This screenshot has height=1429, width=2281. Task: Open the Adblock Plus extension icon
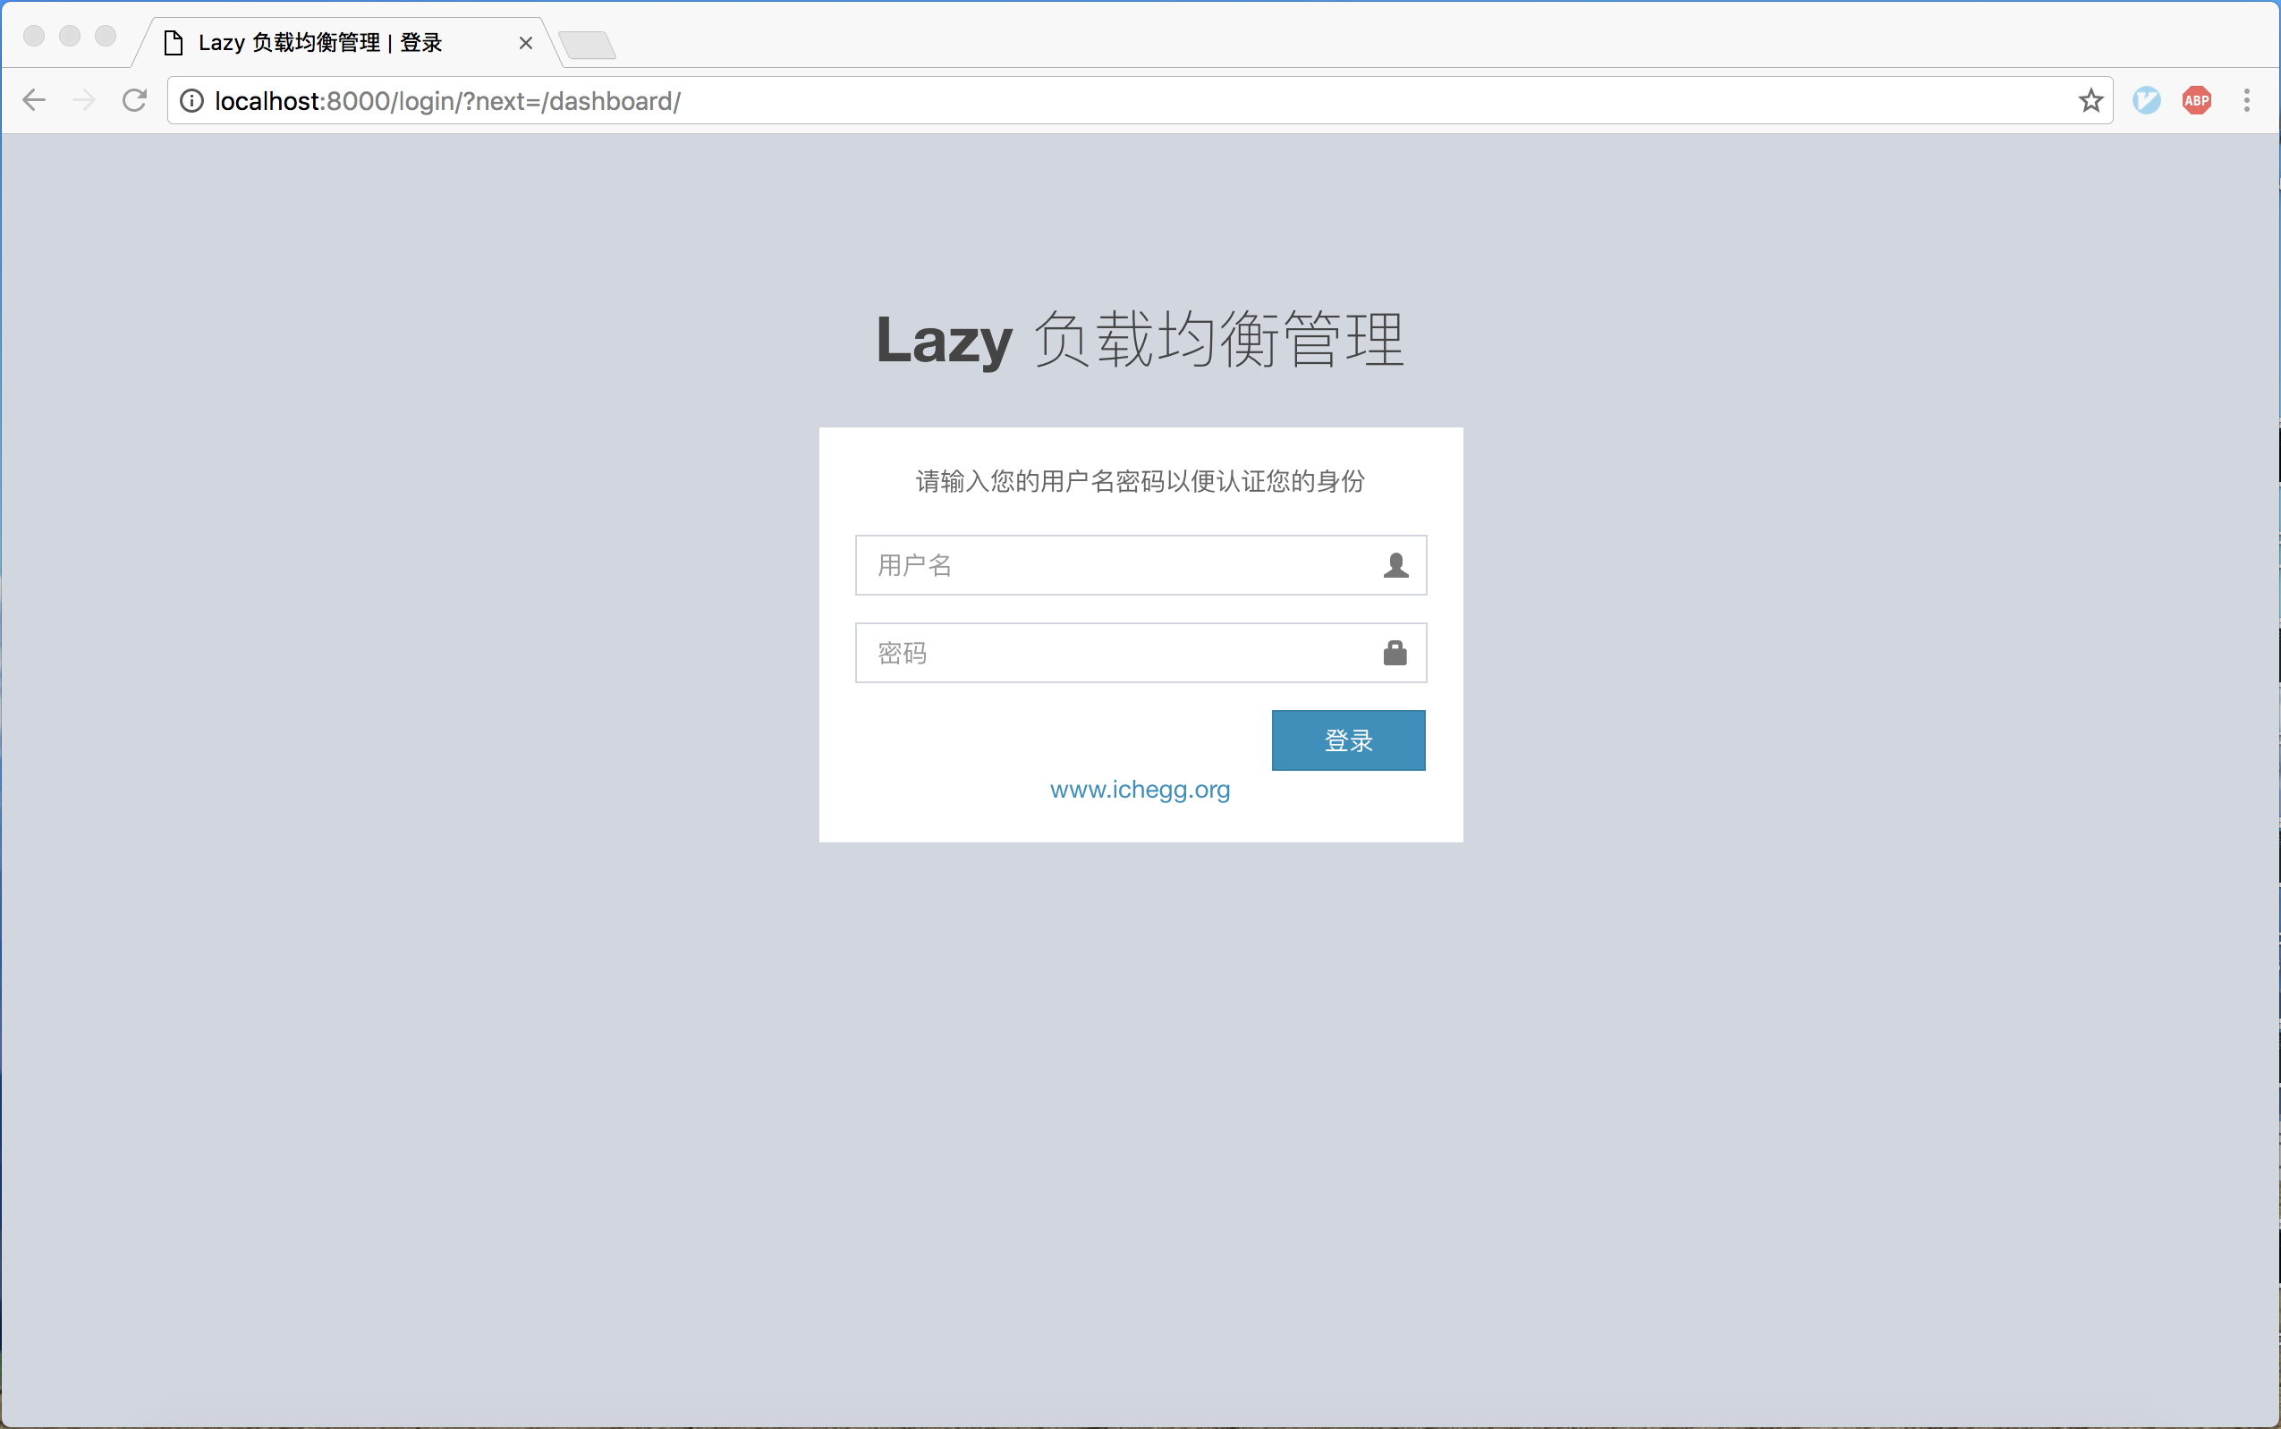point(2196,100)
